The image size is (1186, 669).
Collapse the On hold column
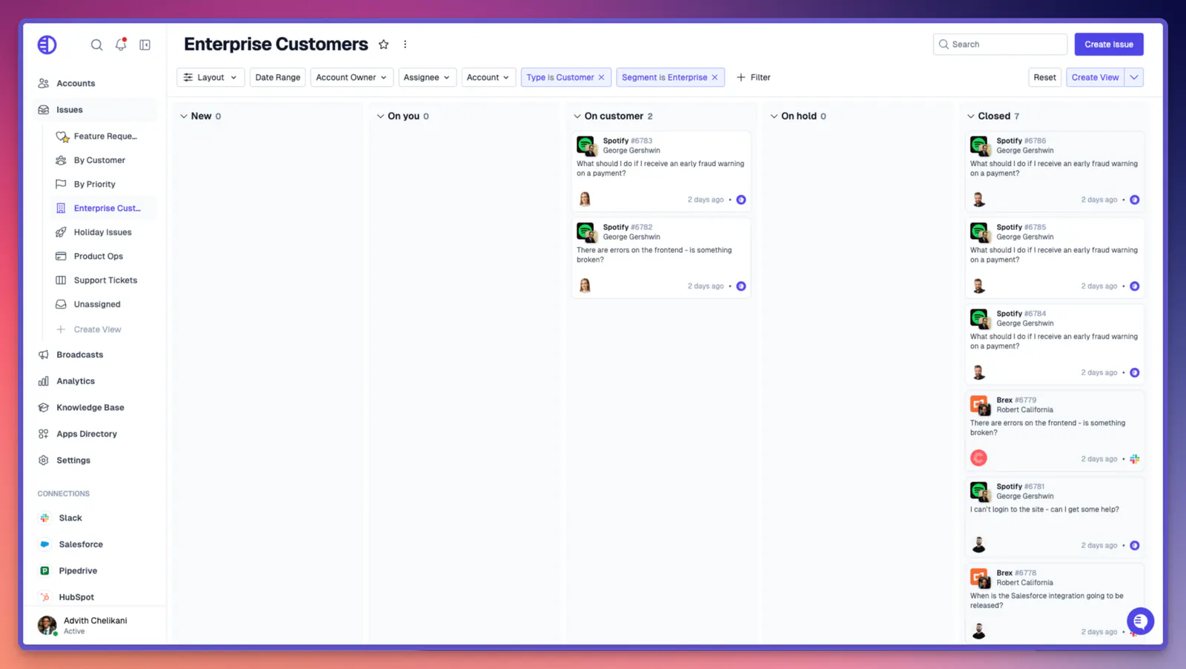tap(774, 116)
